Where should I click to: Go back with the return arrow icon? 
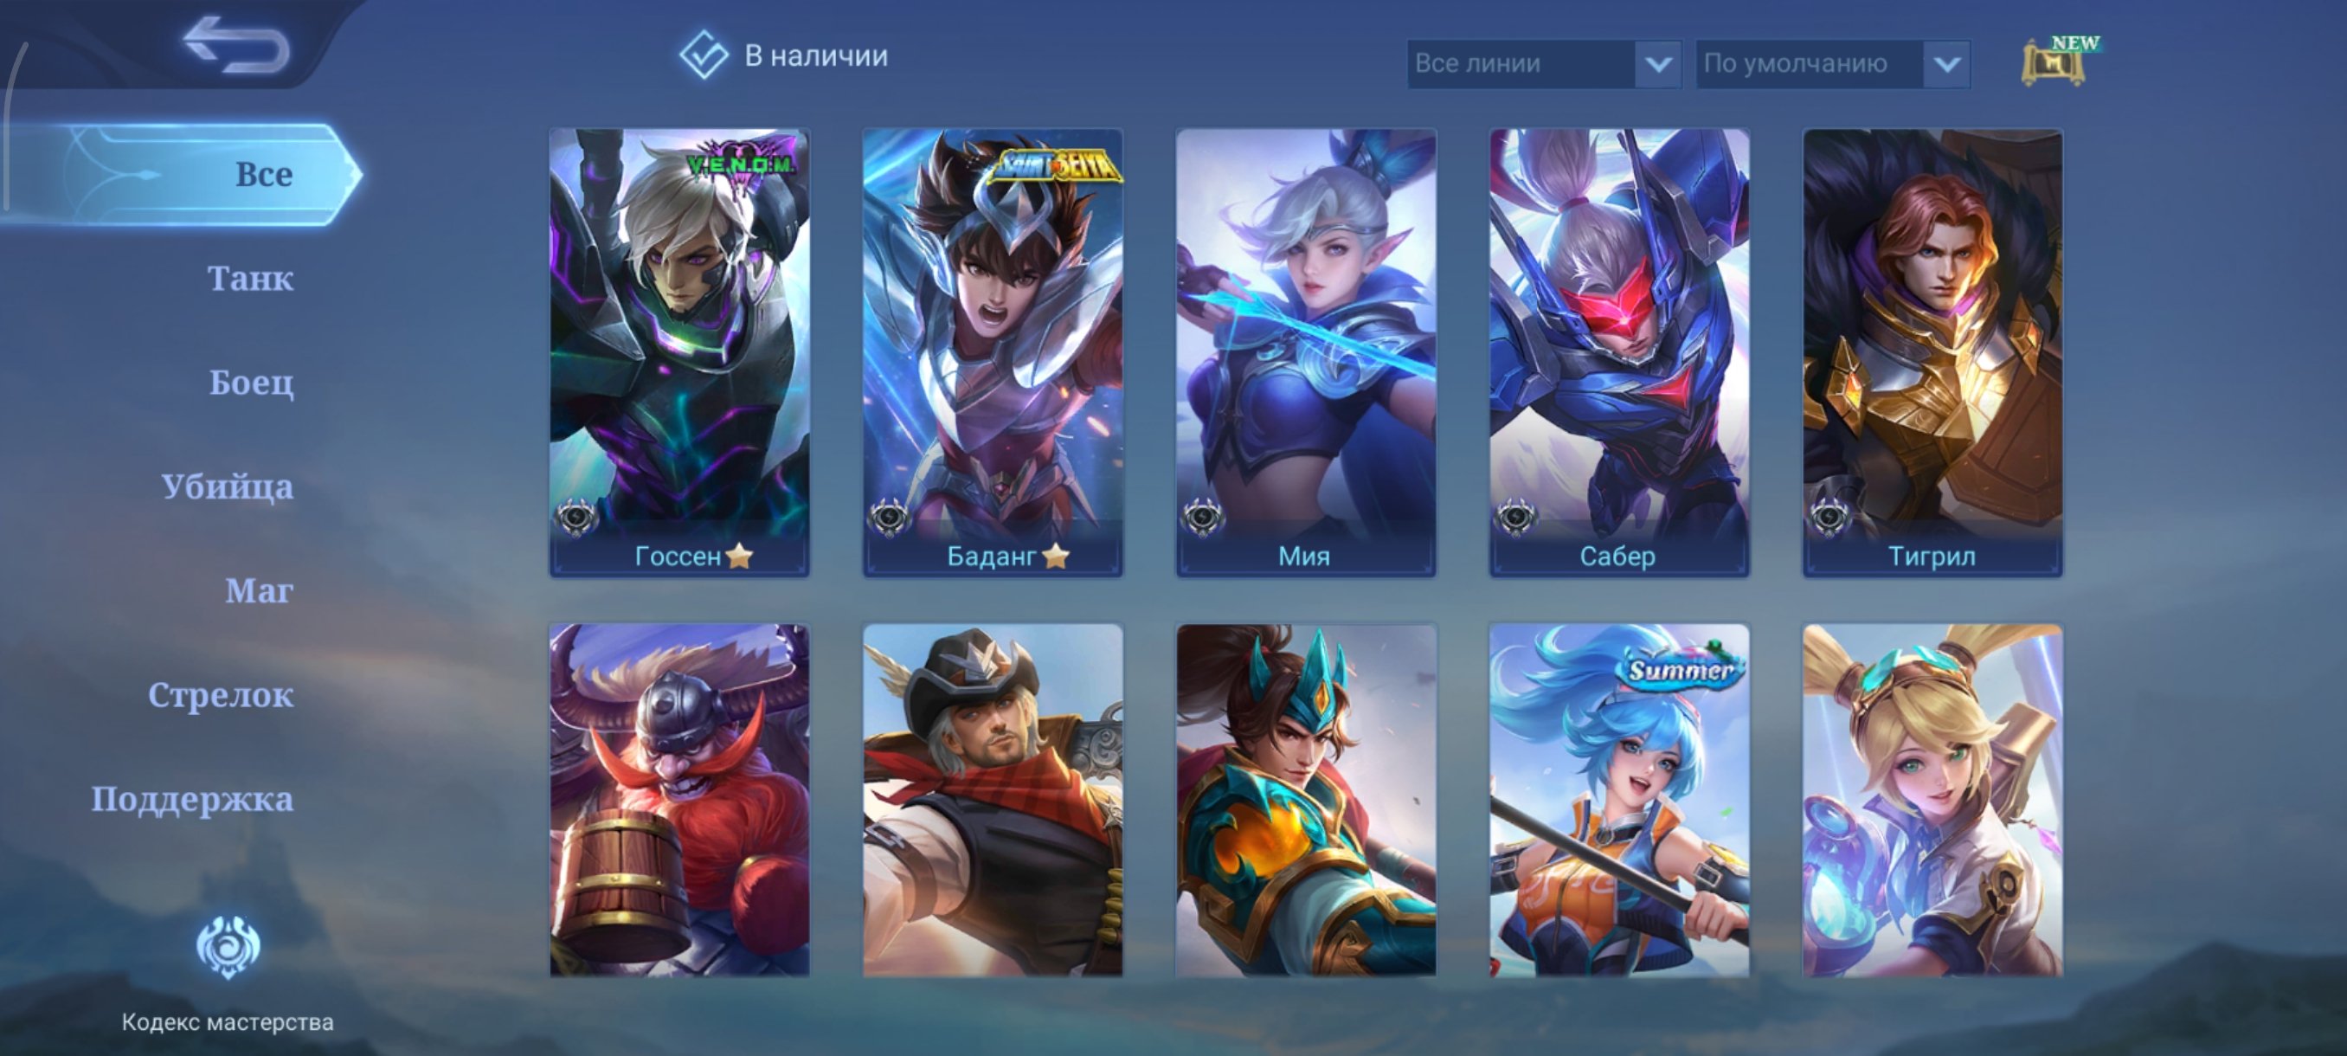pyautogui.click(x=236, y=44)
